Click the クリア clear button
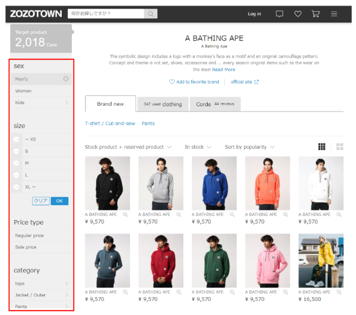This screenshot has height=315, width=356. [x=41, y=201]
